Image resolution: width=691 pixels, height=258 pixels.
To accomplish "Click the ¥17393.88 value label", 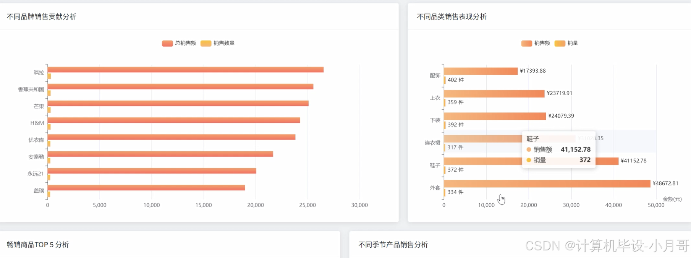I will [533, 71].
